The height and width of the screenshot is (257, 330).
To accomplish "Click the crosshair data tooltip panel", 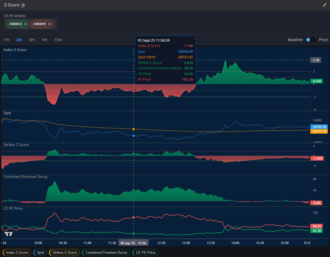I will 165,59.
